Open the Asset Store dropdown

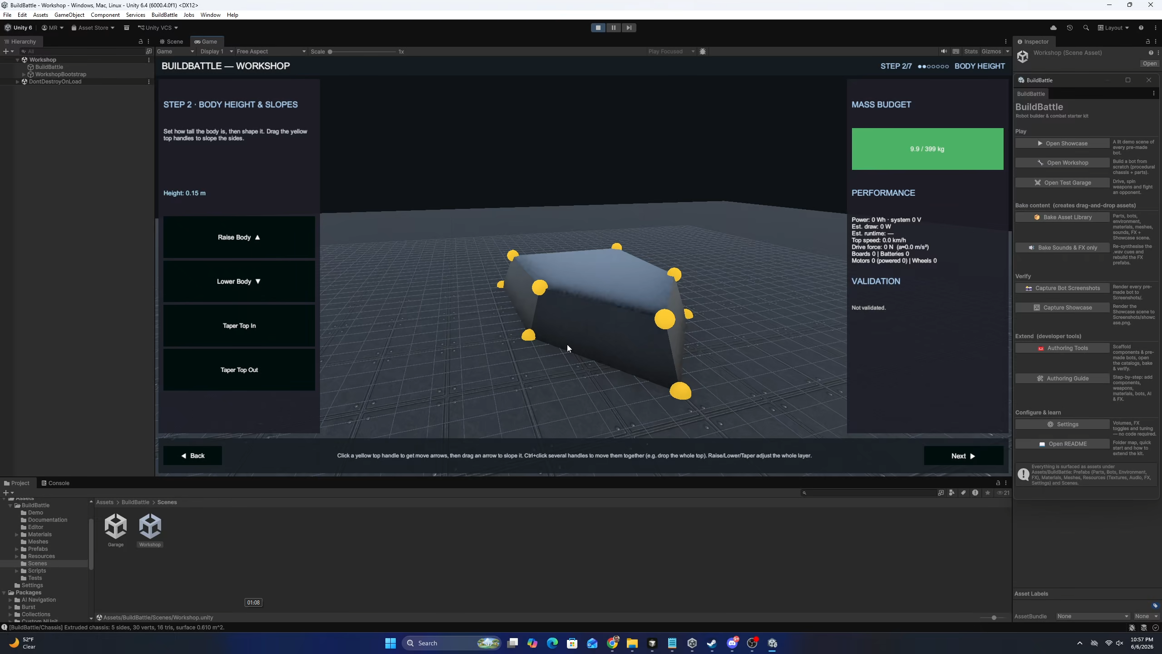(x=93, y=28)
